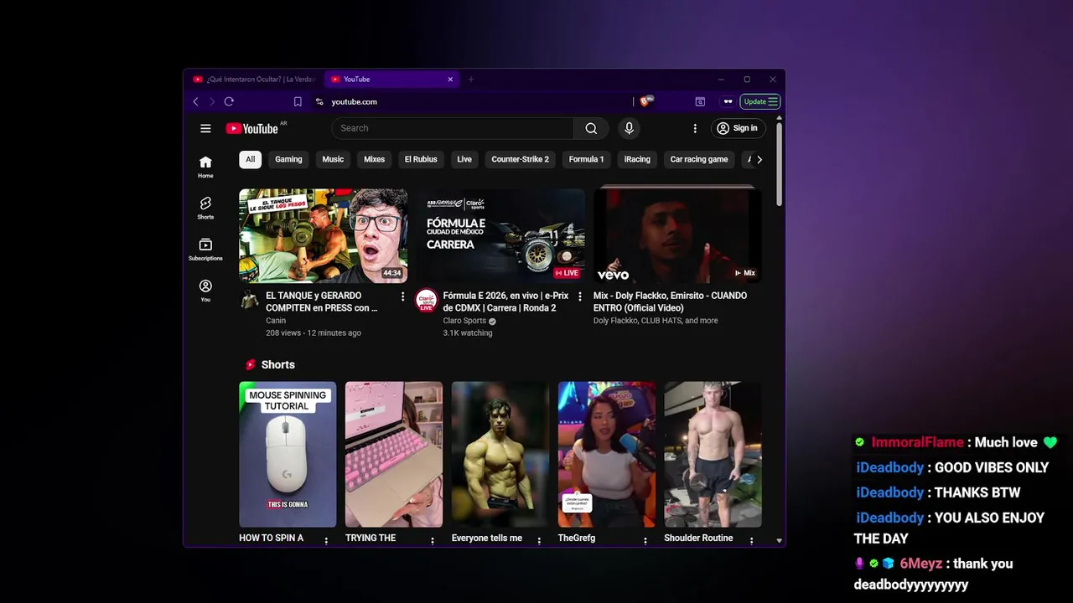Open the pink keyboard short thumbnail
Image resolution: width=1073 pixels, height=603 pixels.
[x=394, y=454]
